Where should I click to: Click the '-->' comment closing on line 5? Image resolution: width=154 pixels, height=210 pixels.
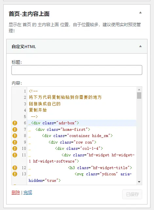[x=34, y=116]
